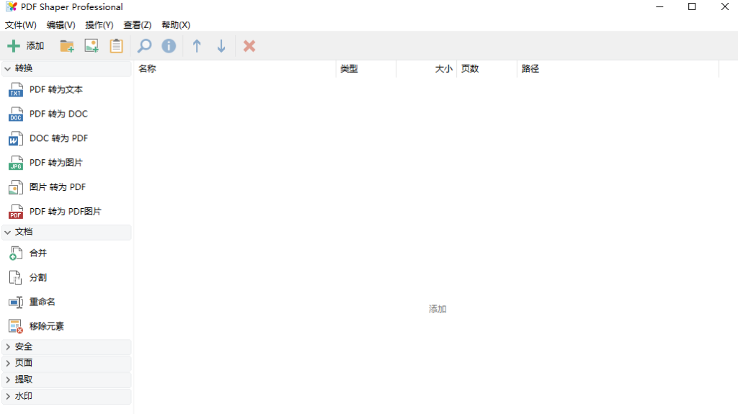
Task: Open the 帮助(X) menu
Action: (176, 25)
